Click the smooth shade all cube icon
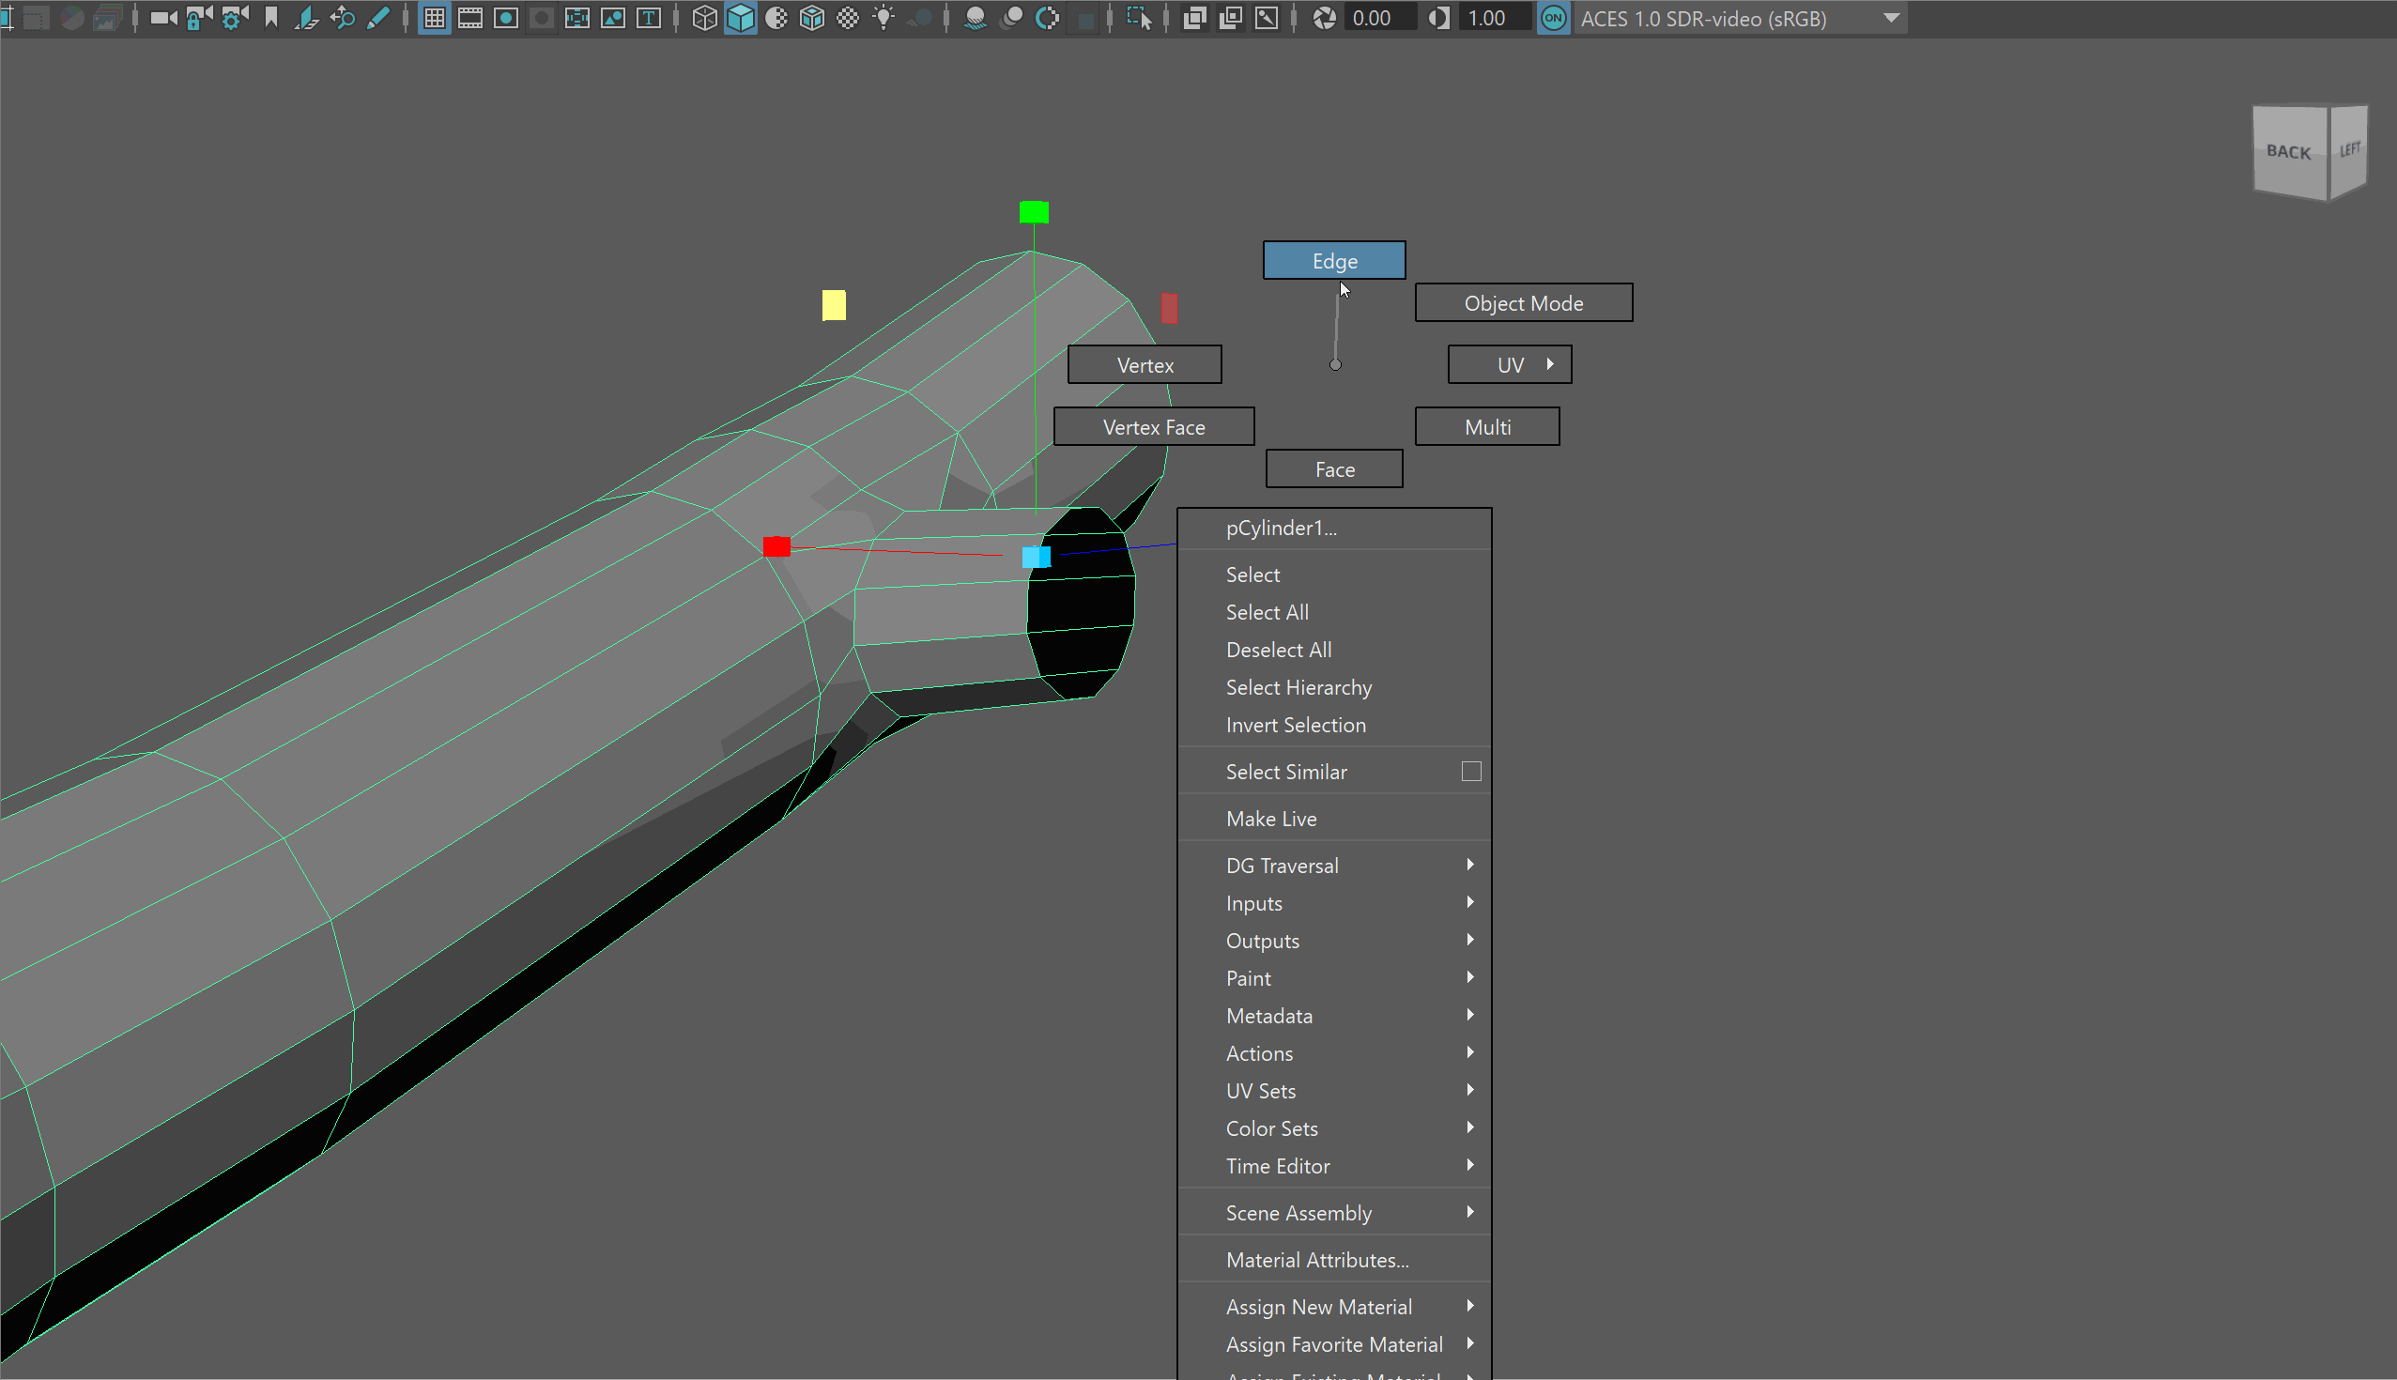 click(x=740, y=18)
